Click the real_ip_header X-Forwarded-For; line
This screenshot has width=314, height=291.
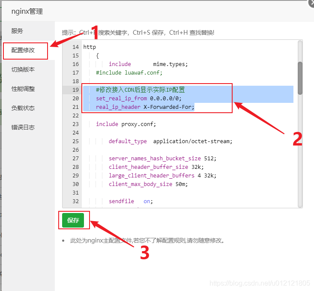[x=145, y=107]
